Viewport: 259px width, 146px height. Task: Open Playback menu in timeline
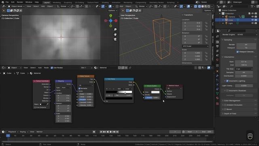[13, 132]
